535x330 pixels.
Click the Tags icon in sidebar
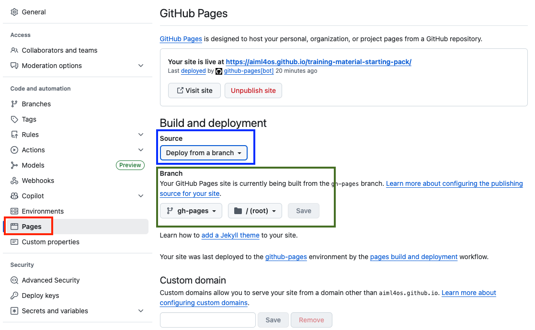[x=14, y=119]
